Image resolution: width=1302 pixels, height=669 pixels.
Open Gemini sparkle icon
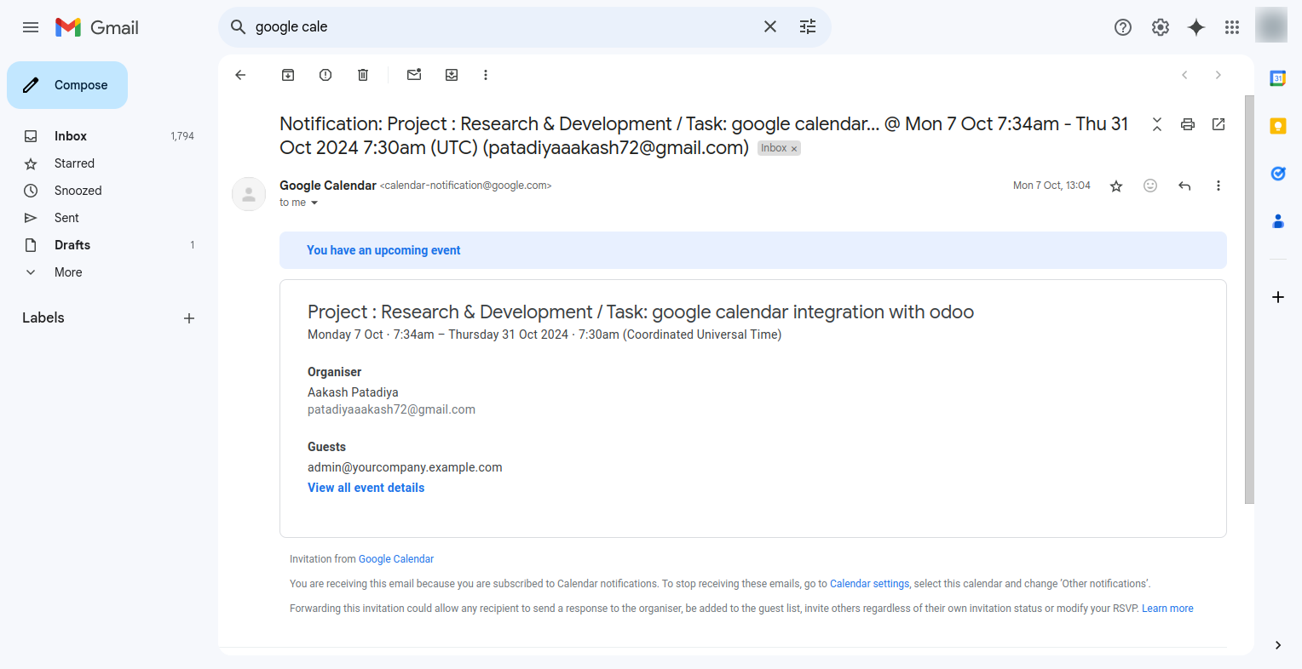point(1196,27)
